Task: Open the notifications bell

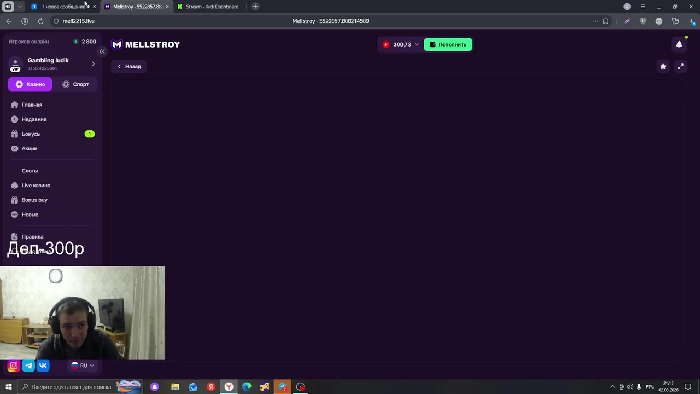Action: (679, 44)
